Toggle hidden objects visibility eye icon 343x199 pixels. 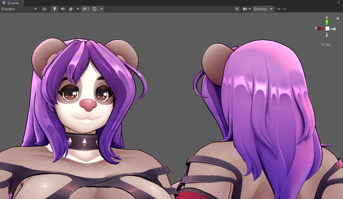pyautogui.click(x=86, y=9)
